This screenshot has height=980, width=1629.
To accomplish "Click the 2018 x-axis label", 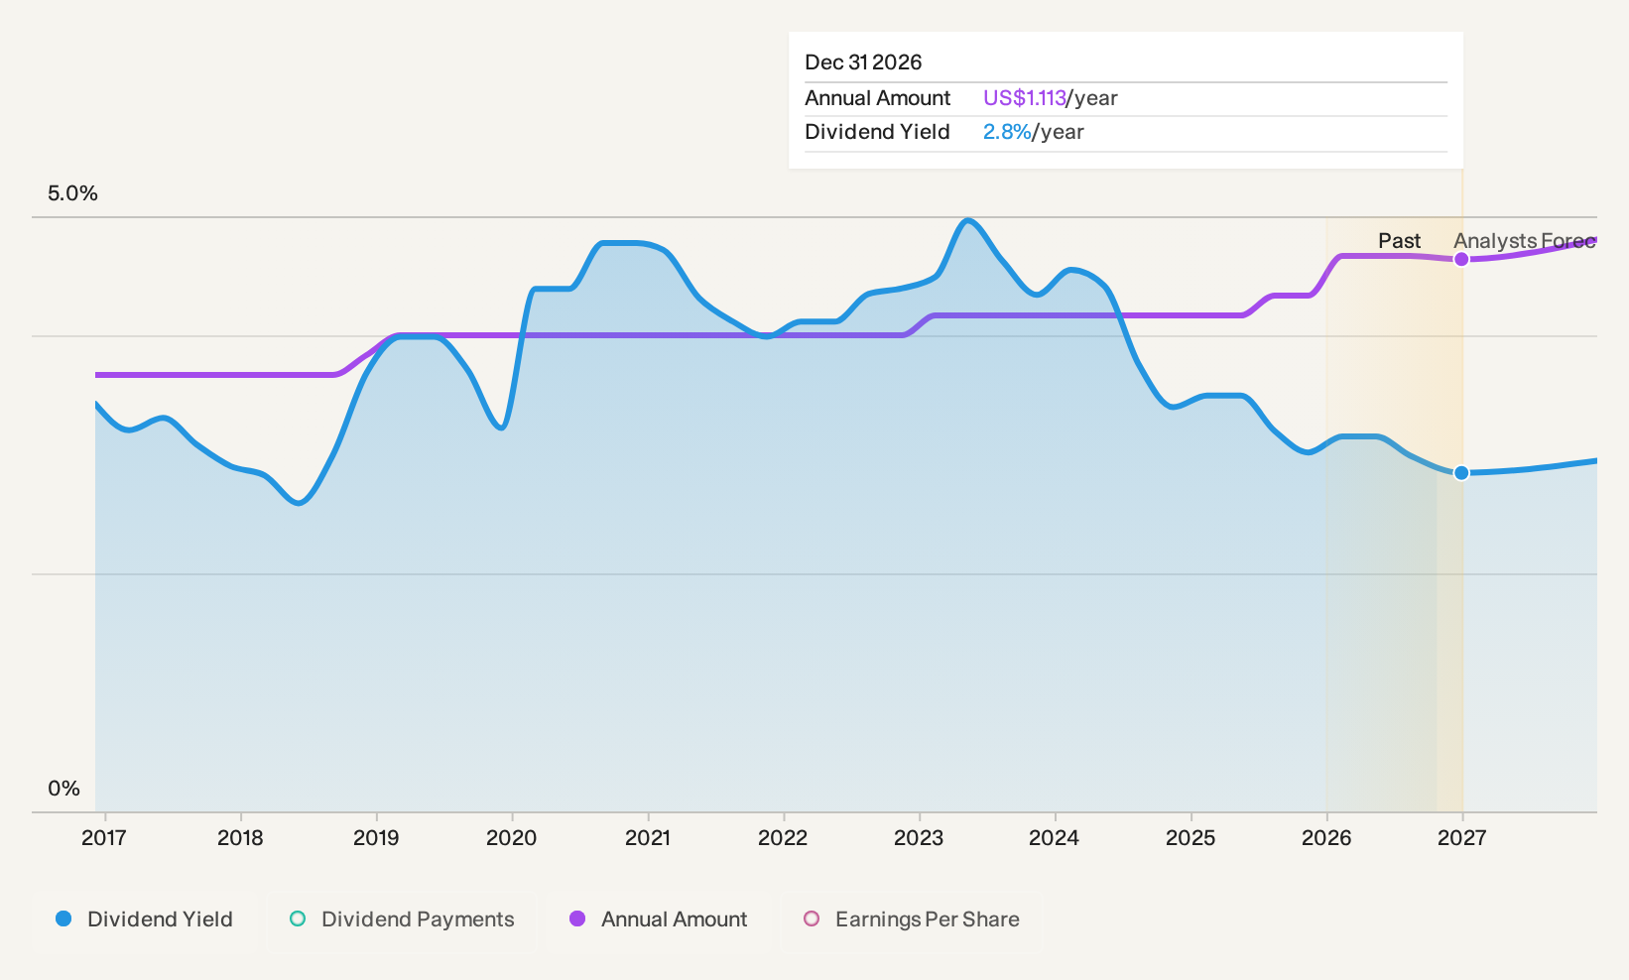I will click(x=240, y=838).
